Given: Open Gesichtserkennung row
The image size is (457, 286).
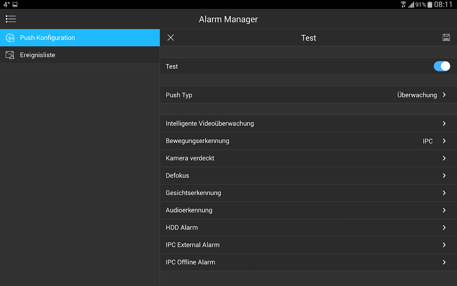Looking at the screenshot, I should pos(308,193).
